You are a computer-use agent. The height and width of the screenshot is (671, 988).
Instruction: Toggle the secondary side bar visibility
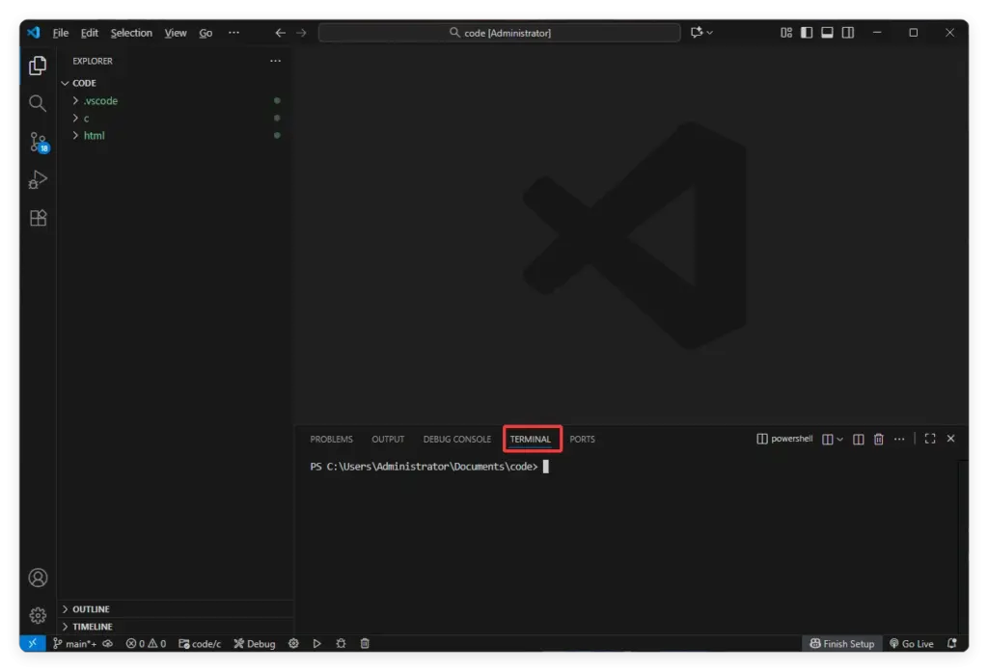coord(847,33)
